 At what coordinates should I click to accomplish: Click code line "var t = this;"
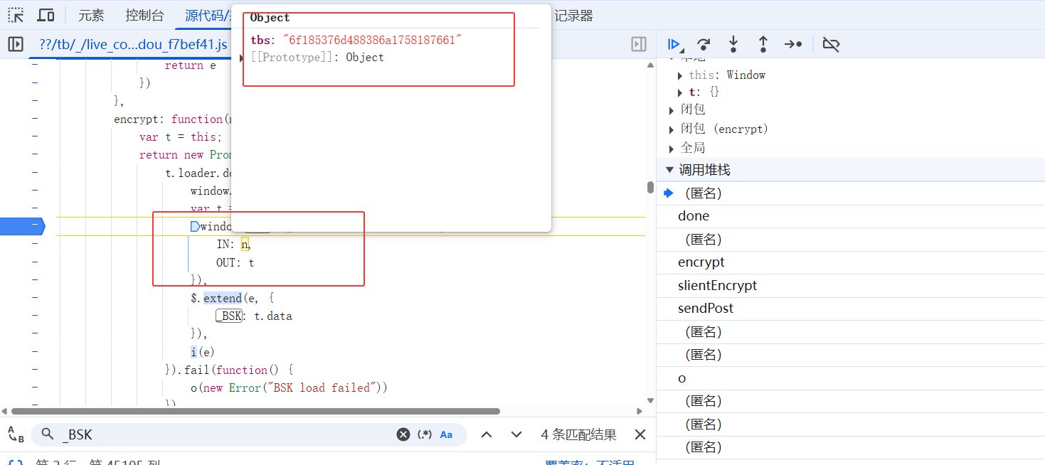point(181,137)
